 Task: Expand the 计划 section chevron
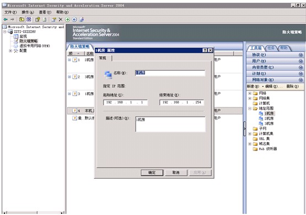(x=300, y=74)
